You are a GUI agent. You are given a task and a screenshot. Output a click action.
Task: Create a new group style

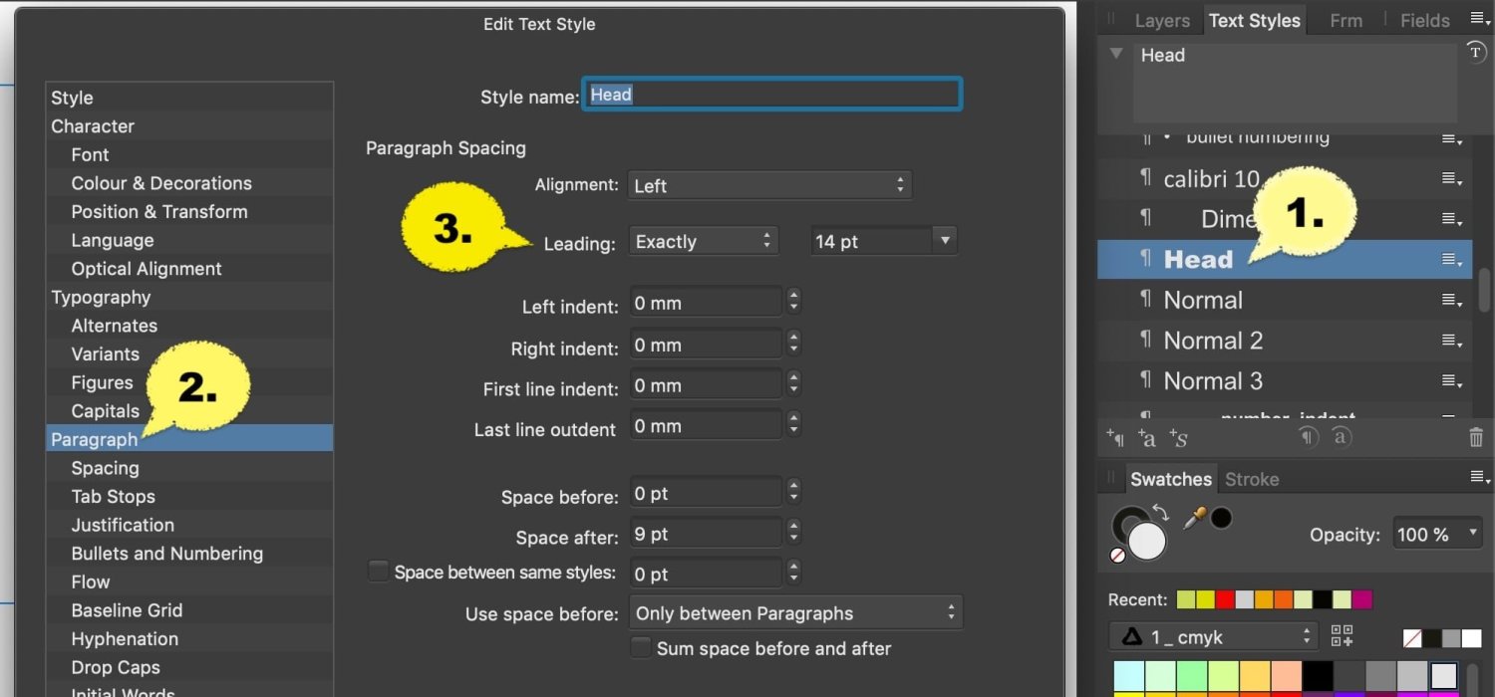coord(1177,437)
